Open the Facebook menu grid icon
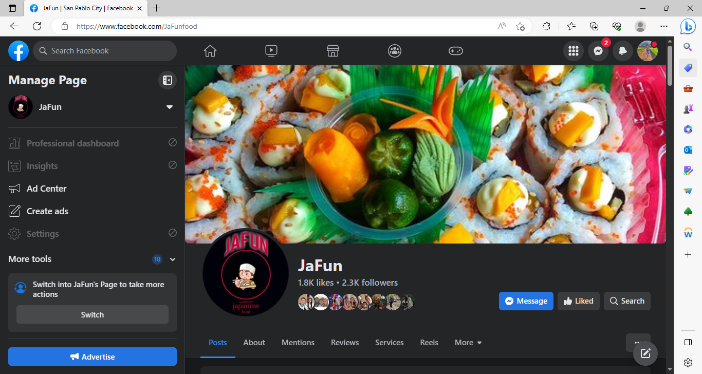The width and height of the screenshot is (702, 374). click(x=574, y=51)
